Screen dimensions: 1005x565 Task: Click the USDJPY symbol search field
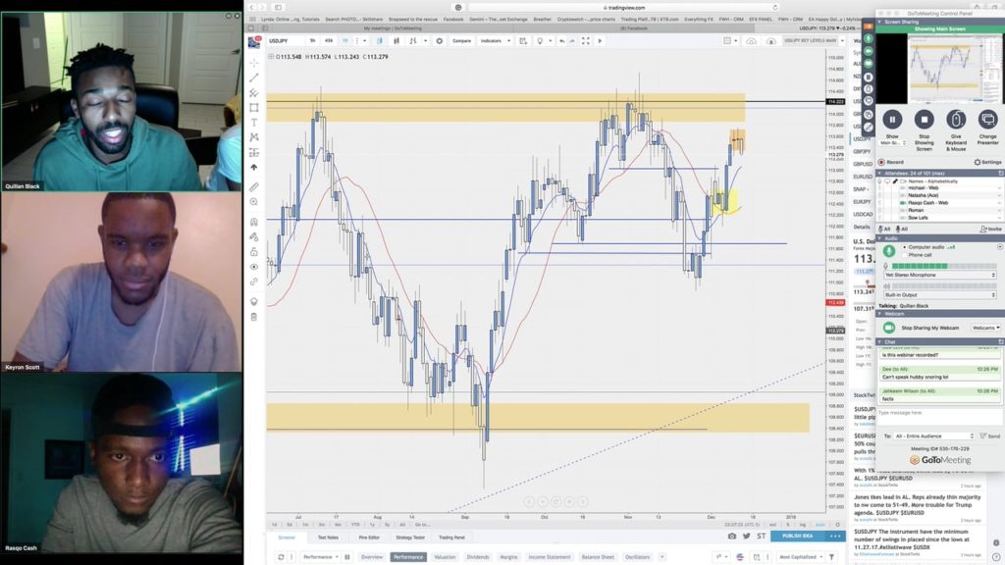click(x=286, y=41)
